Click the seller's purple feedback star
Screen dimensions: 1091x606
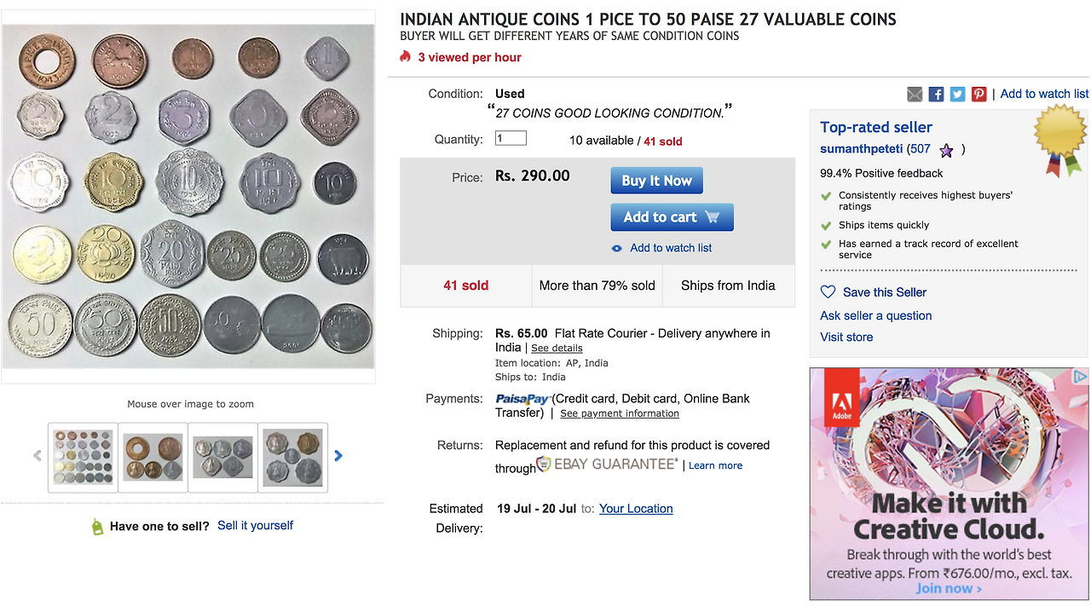[x=946, y=150]
